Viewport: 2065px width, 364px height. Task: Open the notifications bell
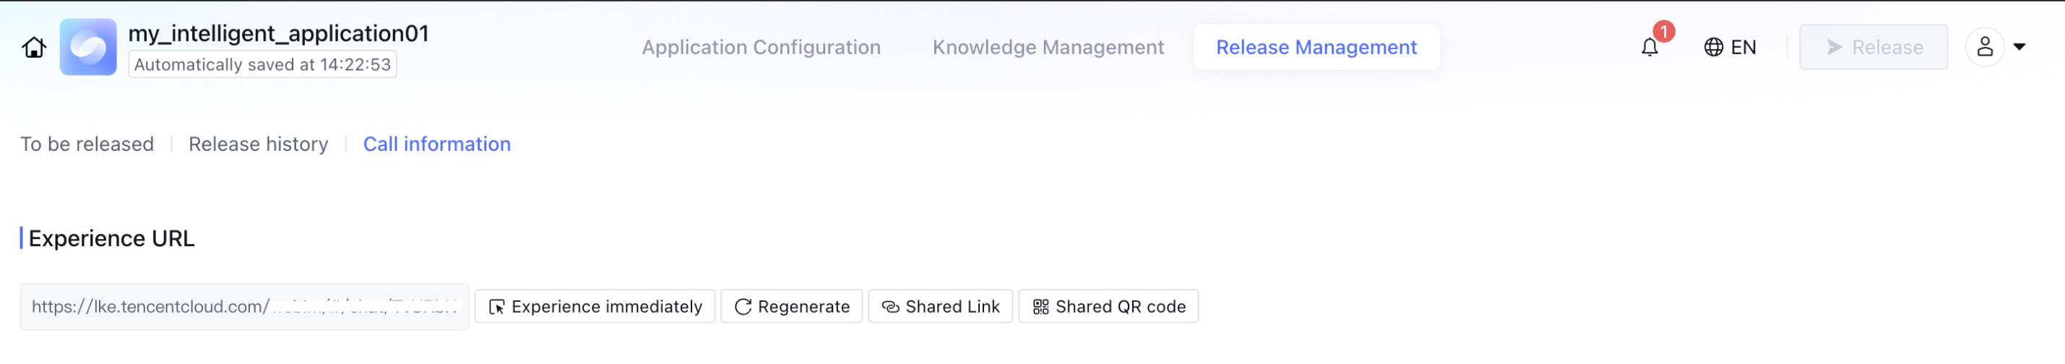pyautogui.click(x=1649, y=47)
